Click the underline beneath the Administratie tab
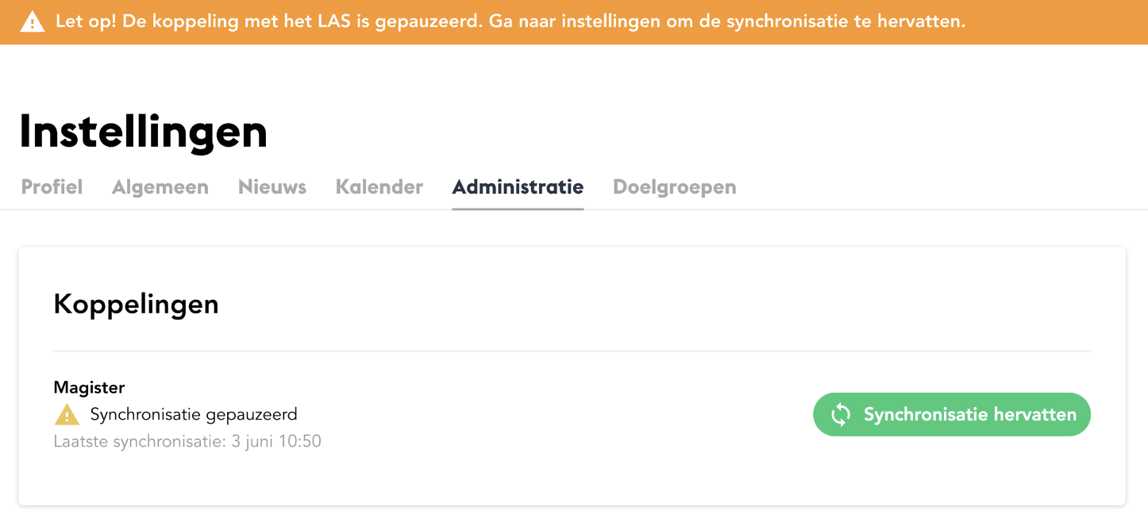This screenshot has width=1148, height=522. tap(518, 209)
